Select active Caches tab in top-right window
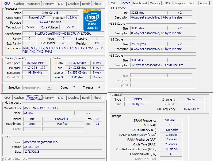Screen dimensions: 214x161 pos(125,3)
